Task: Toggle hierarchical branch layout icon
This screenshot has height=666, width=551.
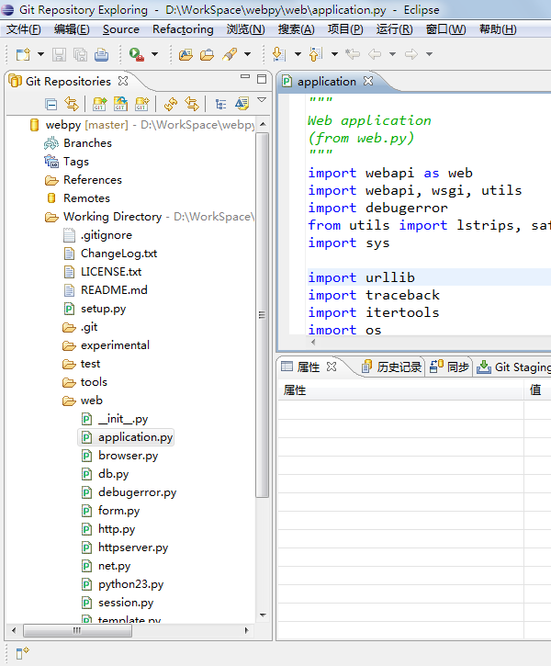Action: coord(220,104)
